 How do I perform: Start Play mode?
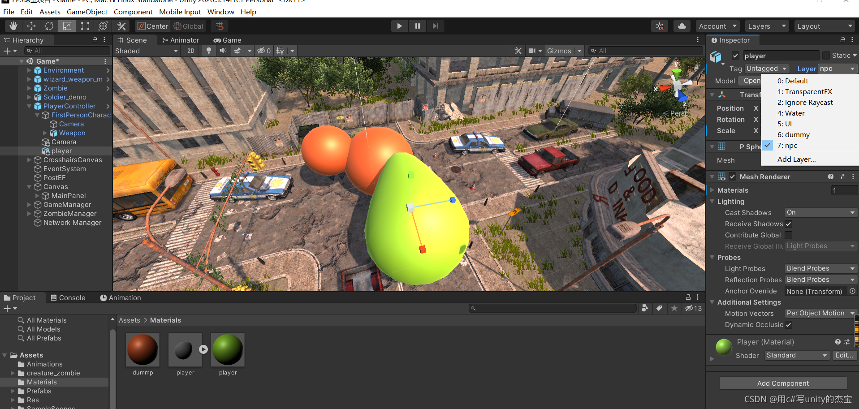[x=399, y=26]
